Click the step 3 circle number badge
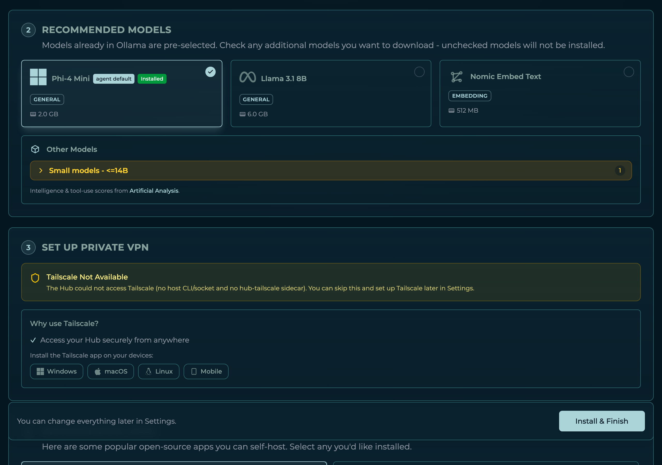Image resolution: width=662 pixels, height=465 pixels. [28, 247]
